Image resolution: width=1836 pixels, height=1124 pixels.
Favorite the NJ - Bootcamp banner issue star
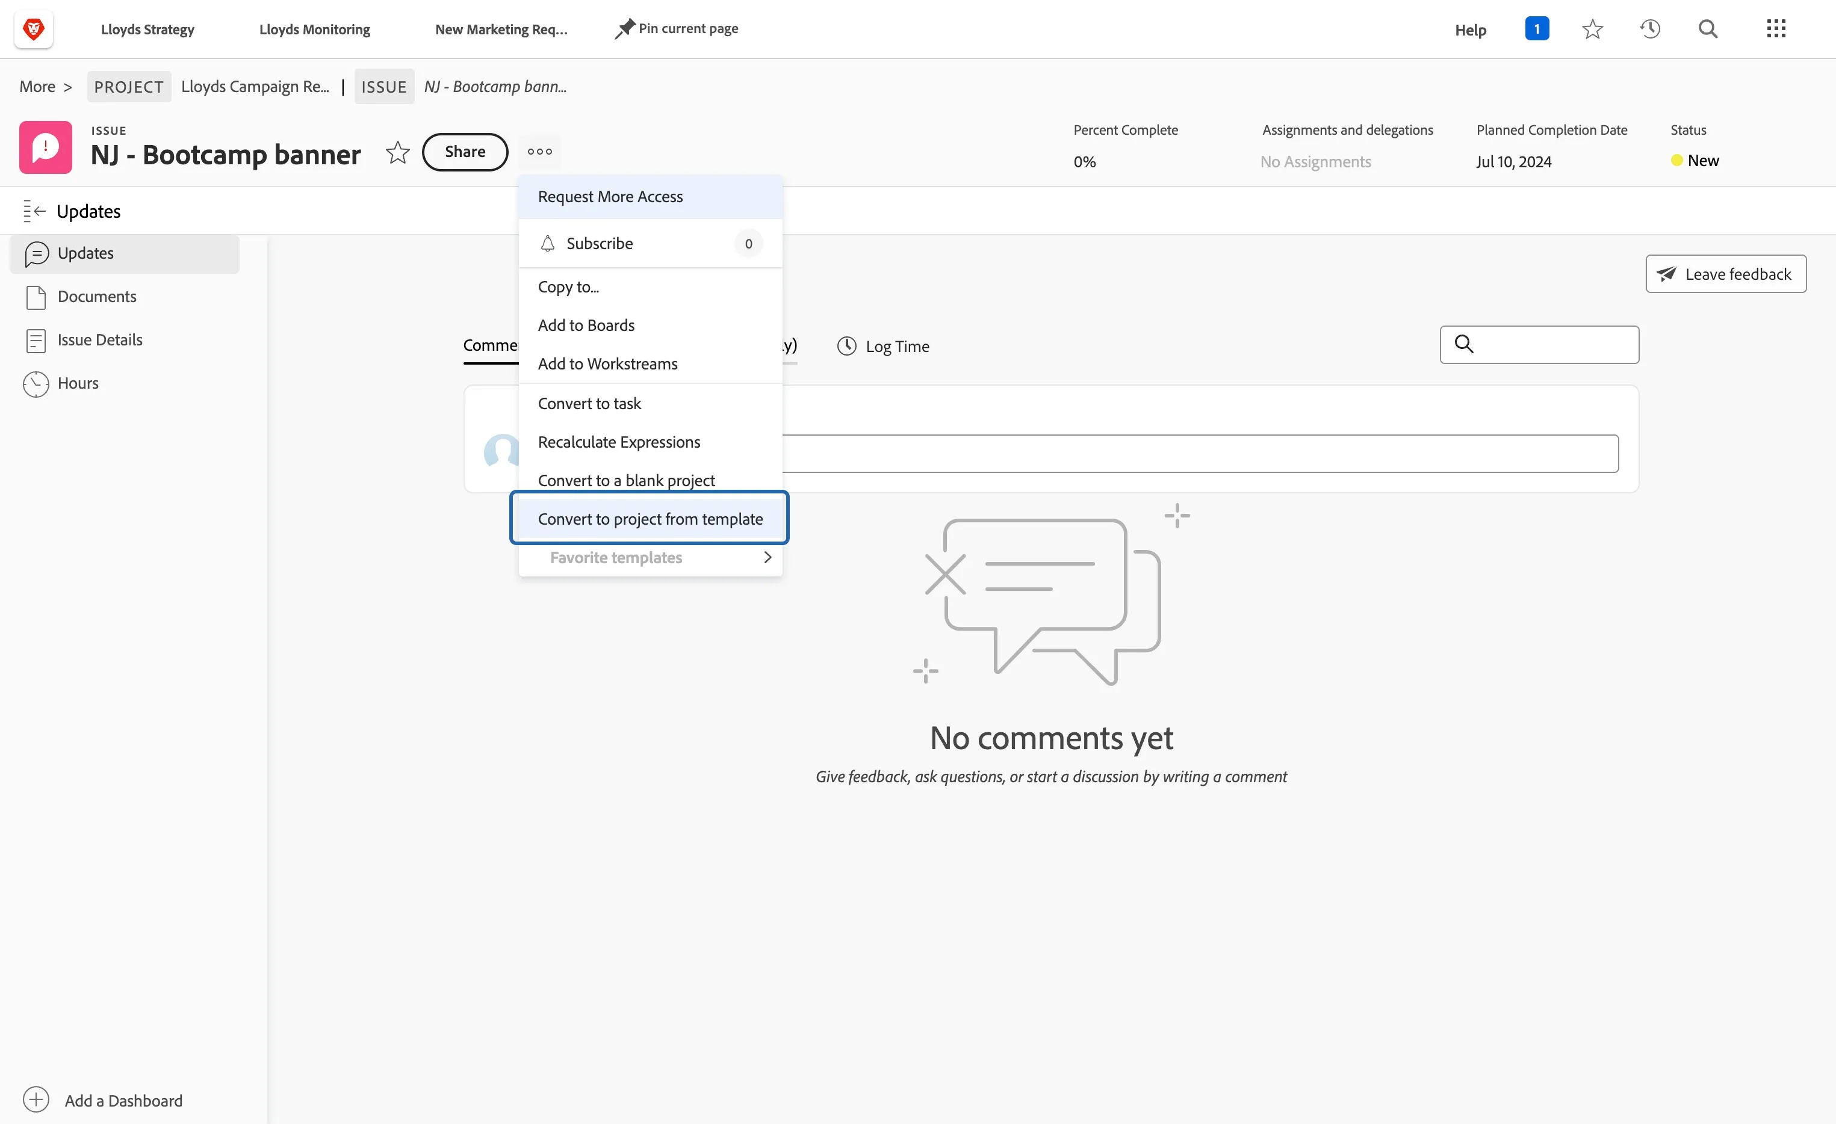[x=397, y=152]
